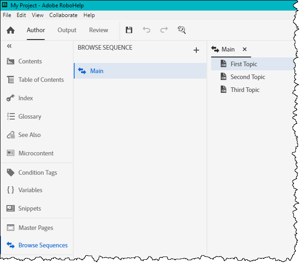Click the Undo arrow icon

point(147,30)
